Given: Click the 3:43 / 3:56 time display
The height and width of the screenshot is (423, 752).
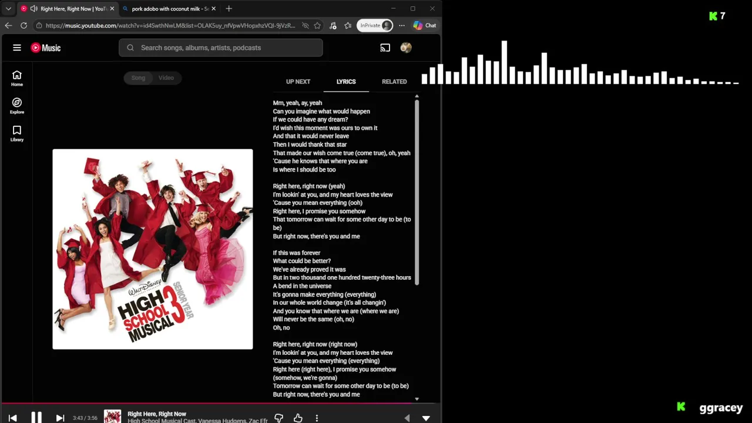Looking at the screenshot, I should [86, 418].
